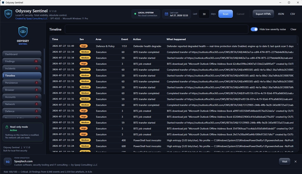Dismiss the Spaqitech banner with the X
302x174 pixels.
[295, 162]
